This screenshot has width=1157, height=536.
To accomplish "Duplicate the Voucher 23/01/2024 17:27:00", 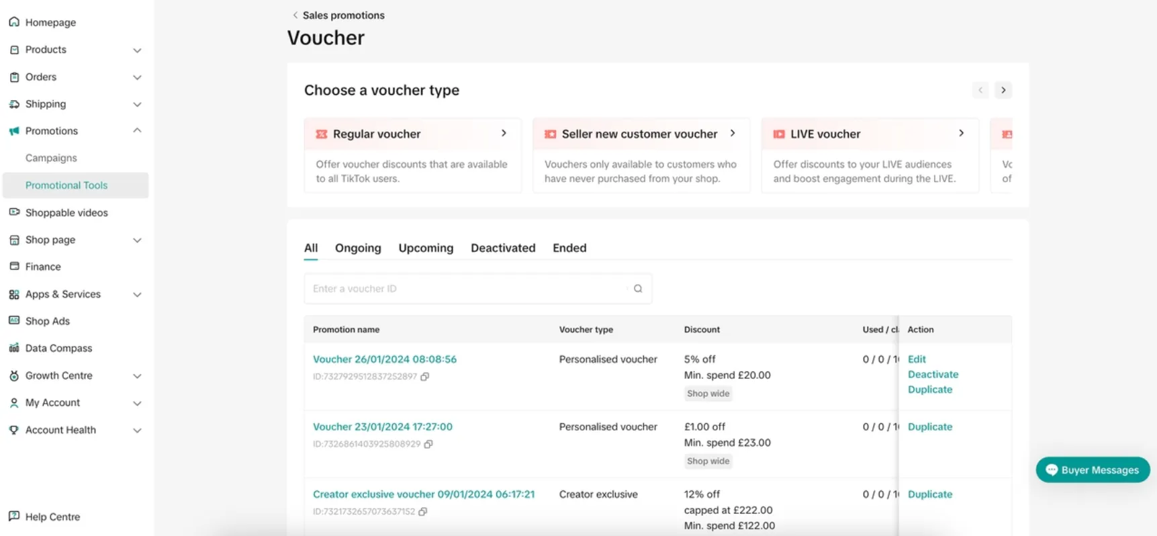I will 930,427.
